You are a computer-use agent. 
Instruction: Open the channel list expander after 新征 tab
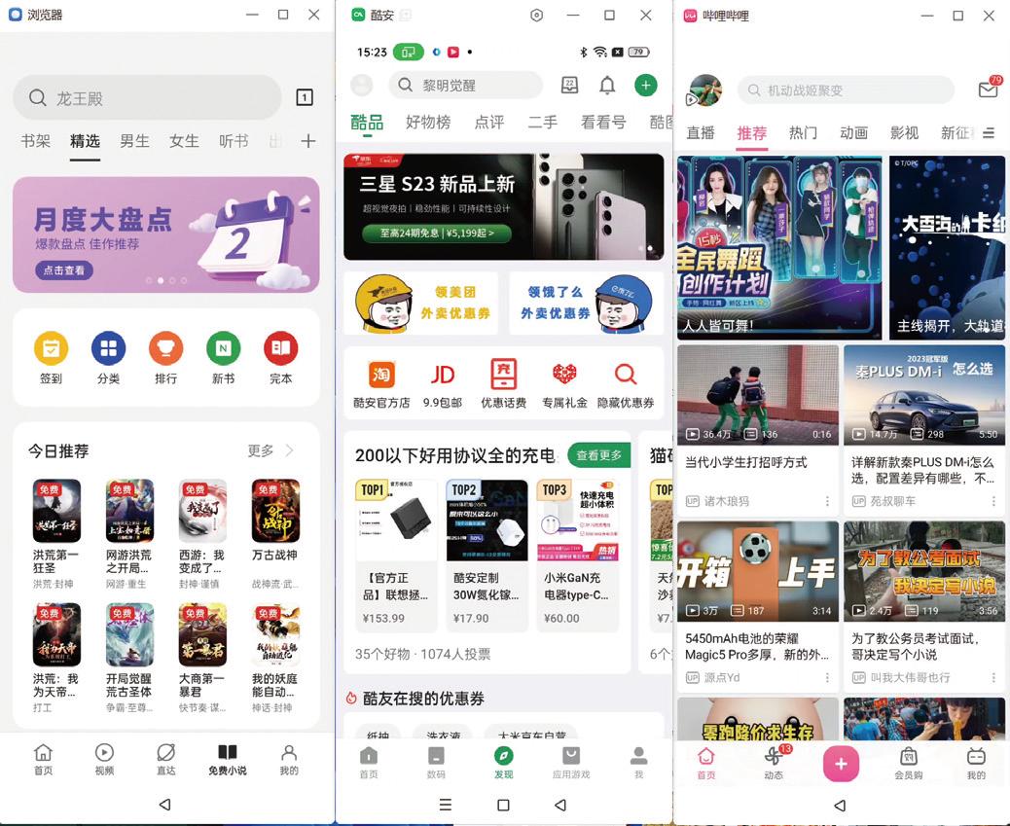pos(990,133)
